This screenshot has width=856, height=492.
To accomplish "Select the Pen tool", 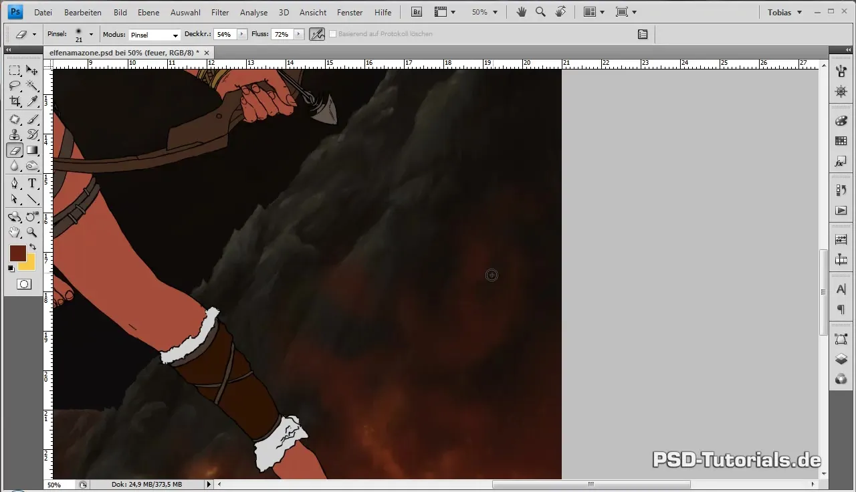I will tap(15, 183).
